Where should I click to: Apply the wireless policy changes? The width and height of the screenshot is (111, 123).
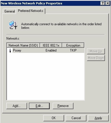click(98, 118)
